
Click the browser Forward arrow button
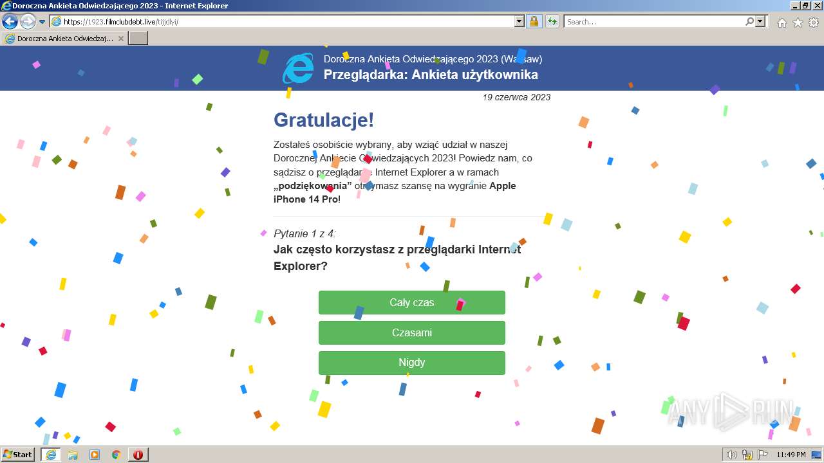click(28, 21)
